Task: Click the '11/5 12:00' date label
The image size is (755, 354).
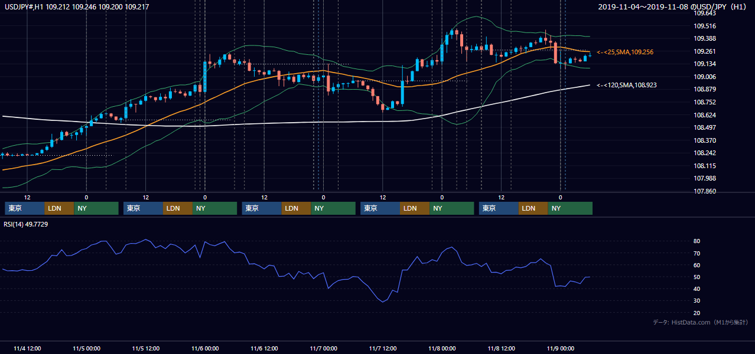Action: tap(146, 348)
